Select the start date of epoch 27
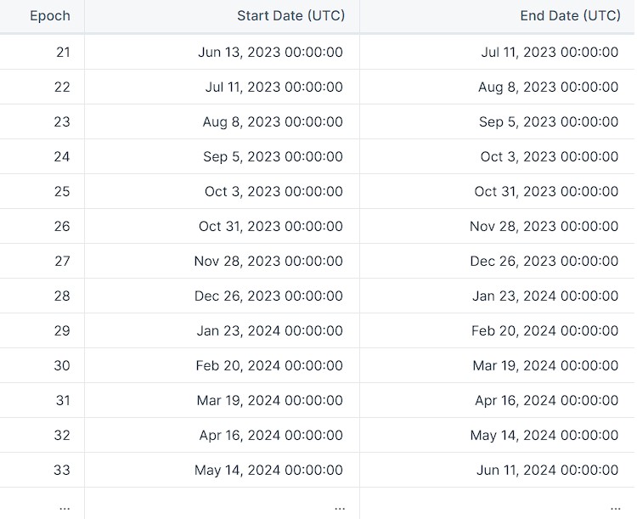The height and width of the screenshot is (519, 637). tap(268, 261)
